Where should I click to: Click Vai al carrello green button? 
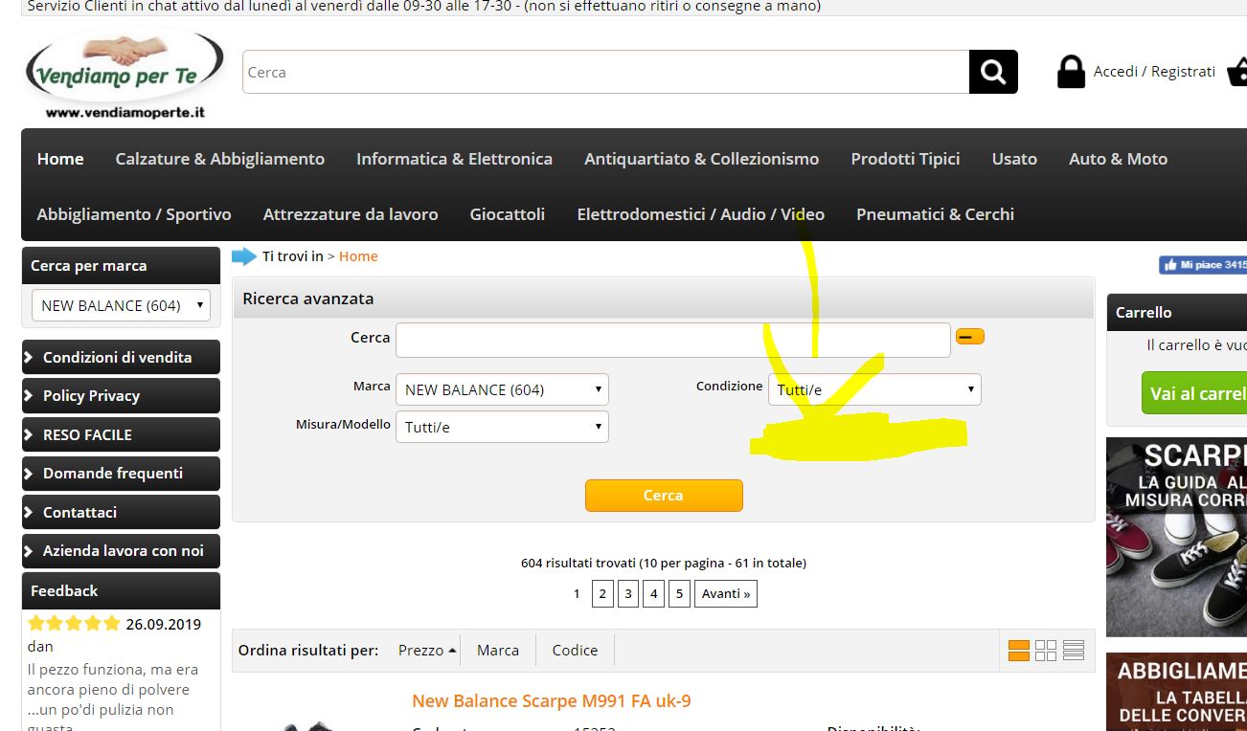point(1194,393)
